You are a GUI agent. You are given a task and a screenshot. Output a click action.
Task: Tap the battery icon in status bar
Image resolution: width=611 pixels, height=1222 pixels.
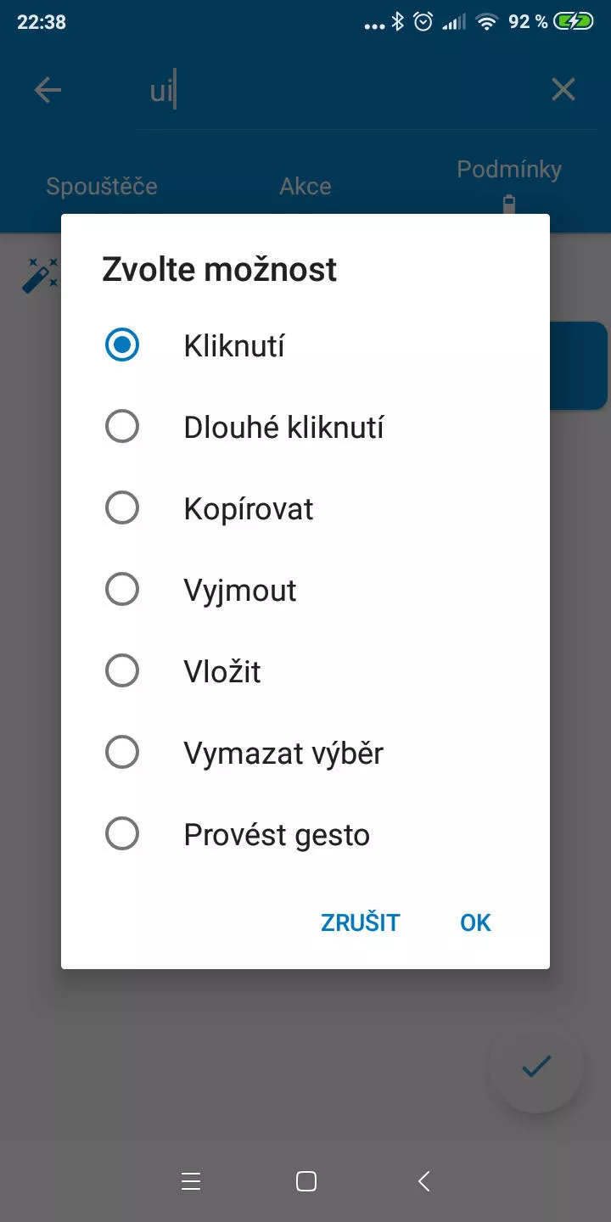click(x=574, y=22)
